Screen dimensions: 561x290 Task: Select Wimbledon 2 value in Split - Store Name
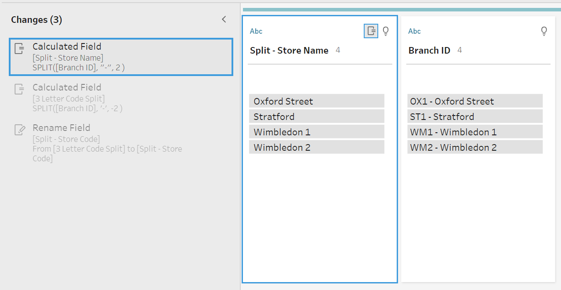[x=316, y=147]
